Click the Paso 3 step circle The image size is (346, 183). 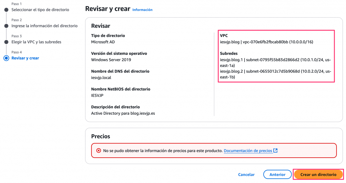tap(6, 42)
